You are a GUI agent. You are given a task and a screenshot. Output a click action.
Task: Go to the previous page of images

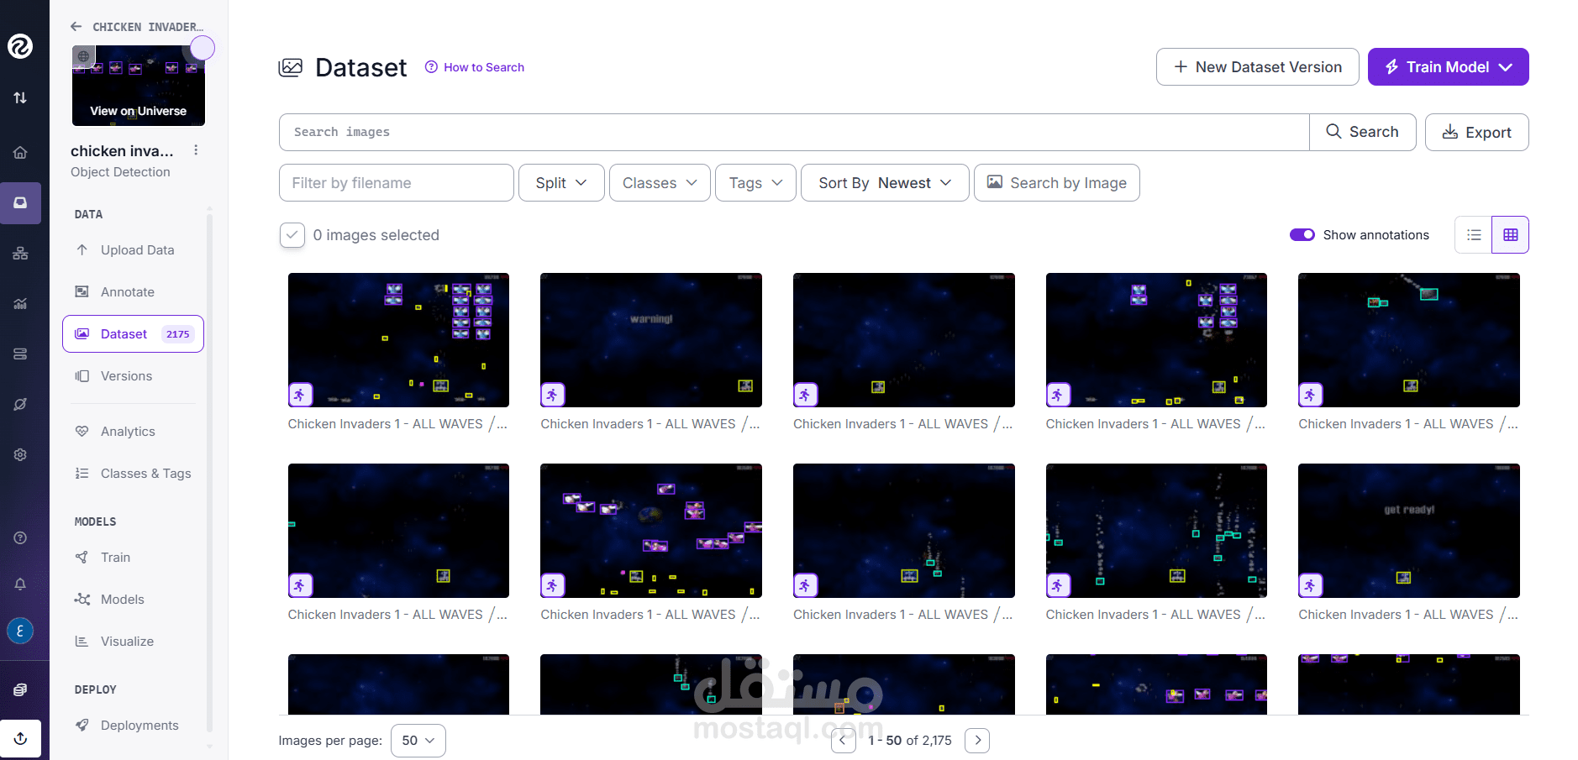click(x=843, y=741)
